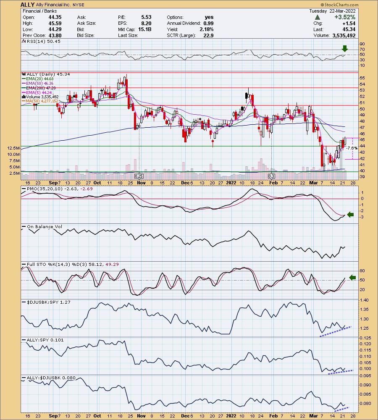
Task: Click the 'Tuesday 22-Mar-2022' date
Action: [332, 11]
